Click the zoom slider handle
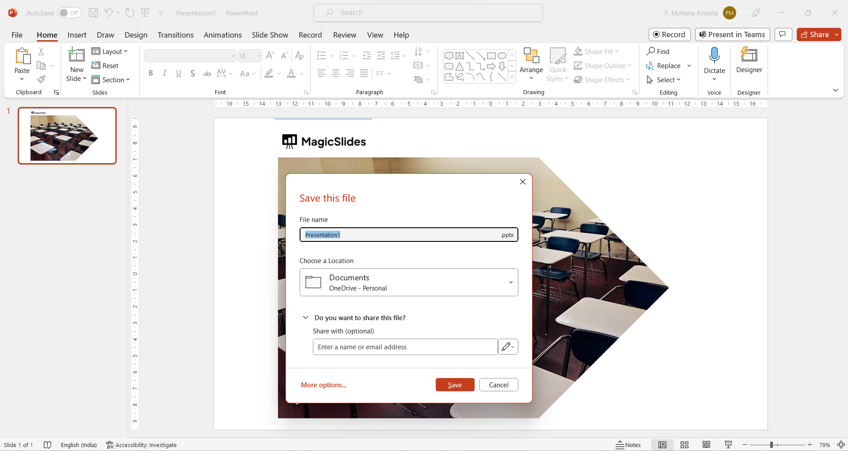The width and height of the screenshot is (848, 451). (771, 445)
